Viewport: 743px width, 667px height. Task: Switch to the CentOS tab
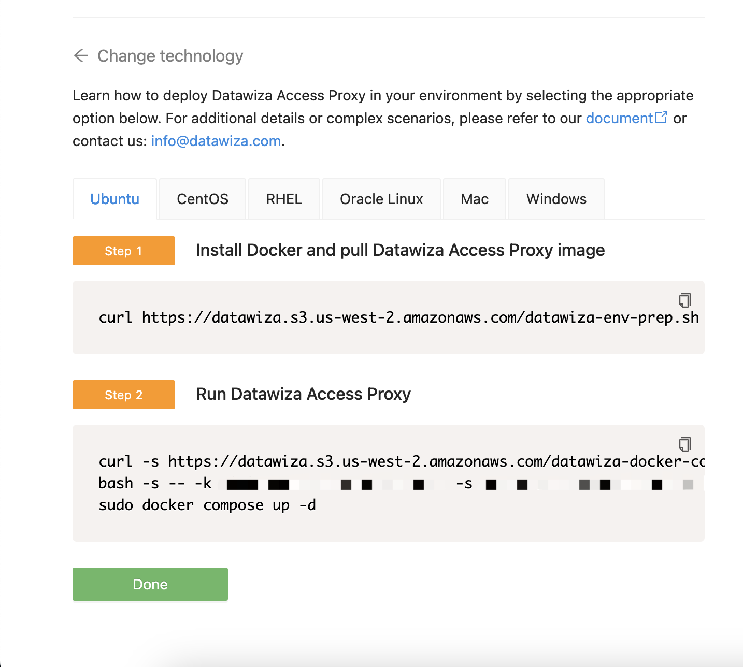pyautogui.click(x=203, y=199)
